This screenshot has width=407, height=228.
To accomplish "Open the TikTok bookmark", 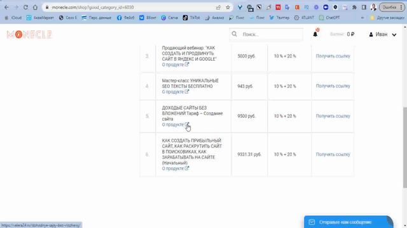I will [x=191, y=18].
